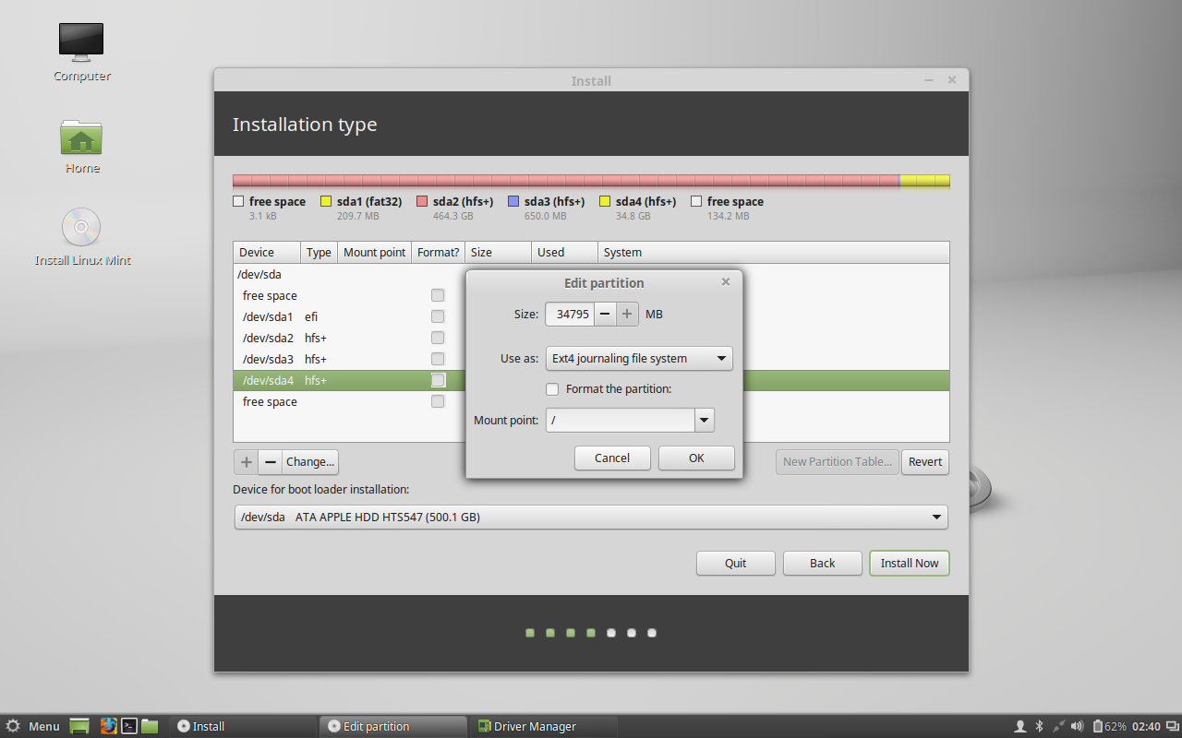
Task: Open the Computer desktop icon
Action: (81, 43)
